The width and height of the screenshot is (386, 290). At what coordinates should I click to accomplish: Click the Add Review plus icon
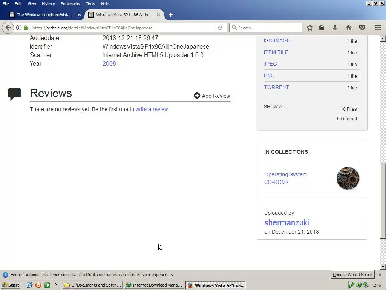(x=197, y=96)
